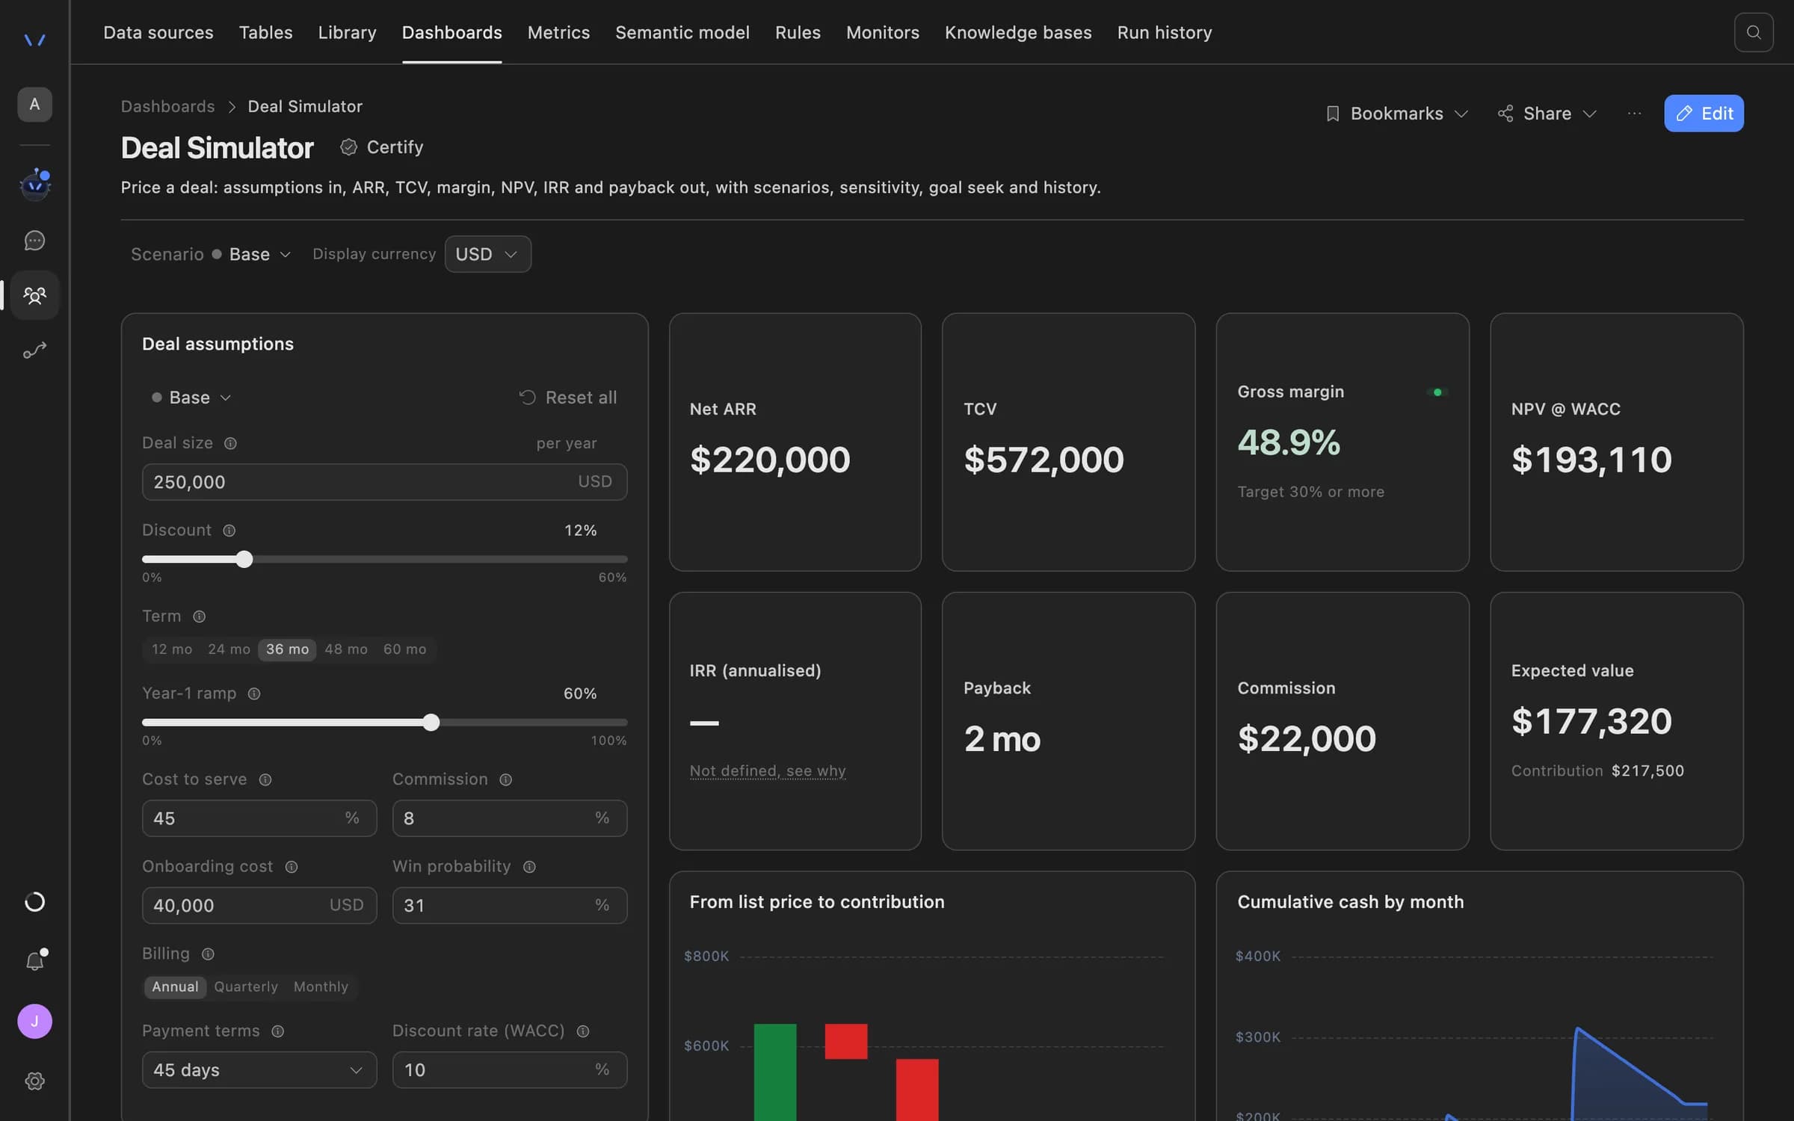The width and height of the screenshot is (1794, 1121).
Task: Show info for Payment terms
Action: click(278, 1031)
